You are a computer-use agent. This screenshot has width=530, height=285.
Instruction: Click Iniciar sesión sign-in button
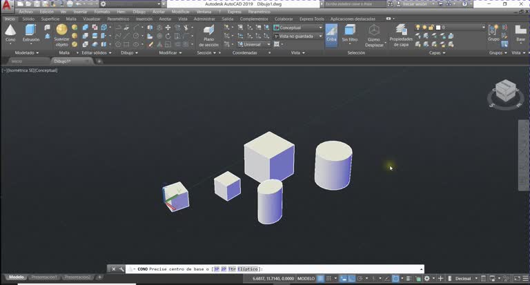(x=412, y=4)
